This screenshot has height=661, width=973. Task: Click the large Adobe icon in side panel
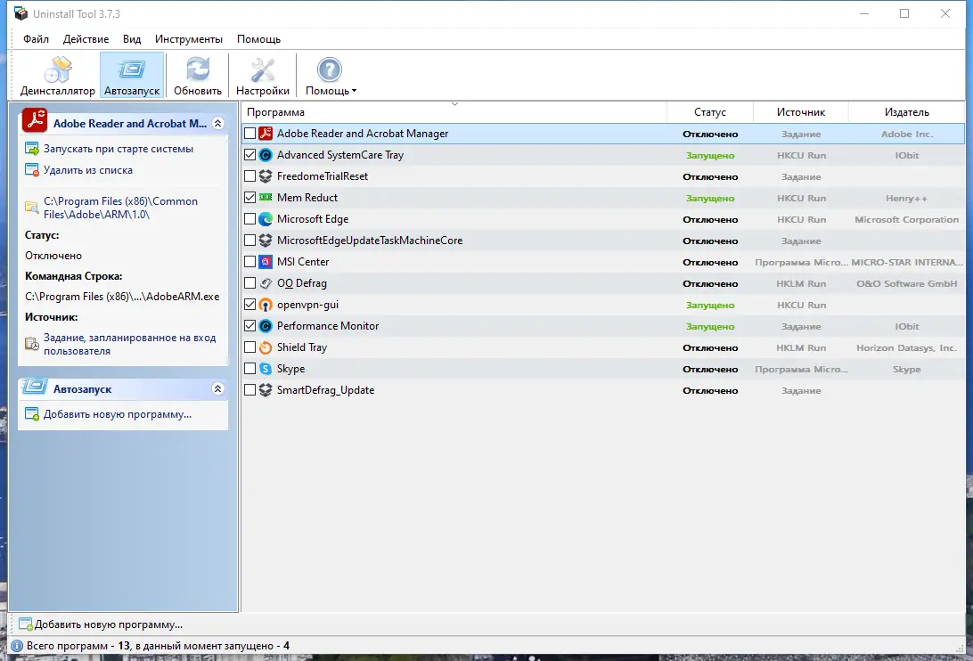coord(35,120)
